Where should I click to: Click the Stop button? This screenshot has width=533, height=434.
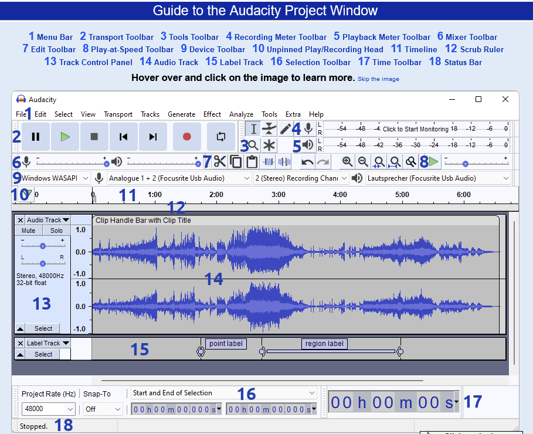[94, 137]
